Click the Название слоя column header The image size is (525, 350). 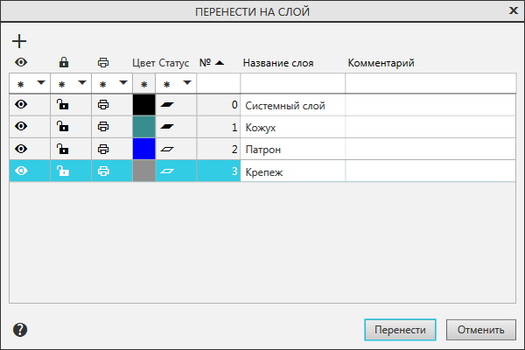pyautogui.click(x=277, y=63)
